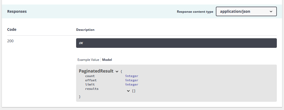
Task: Select the Model tab
Action: (x=107, y=60)
